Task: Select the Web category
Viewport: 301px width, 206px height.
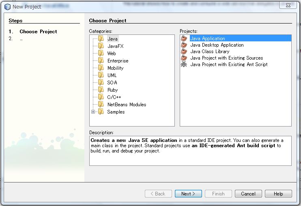Action: coord(112,54)
